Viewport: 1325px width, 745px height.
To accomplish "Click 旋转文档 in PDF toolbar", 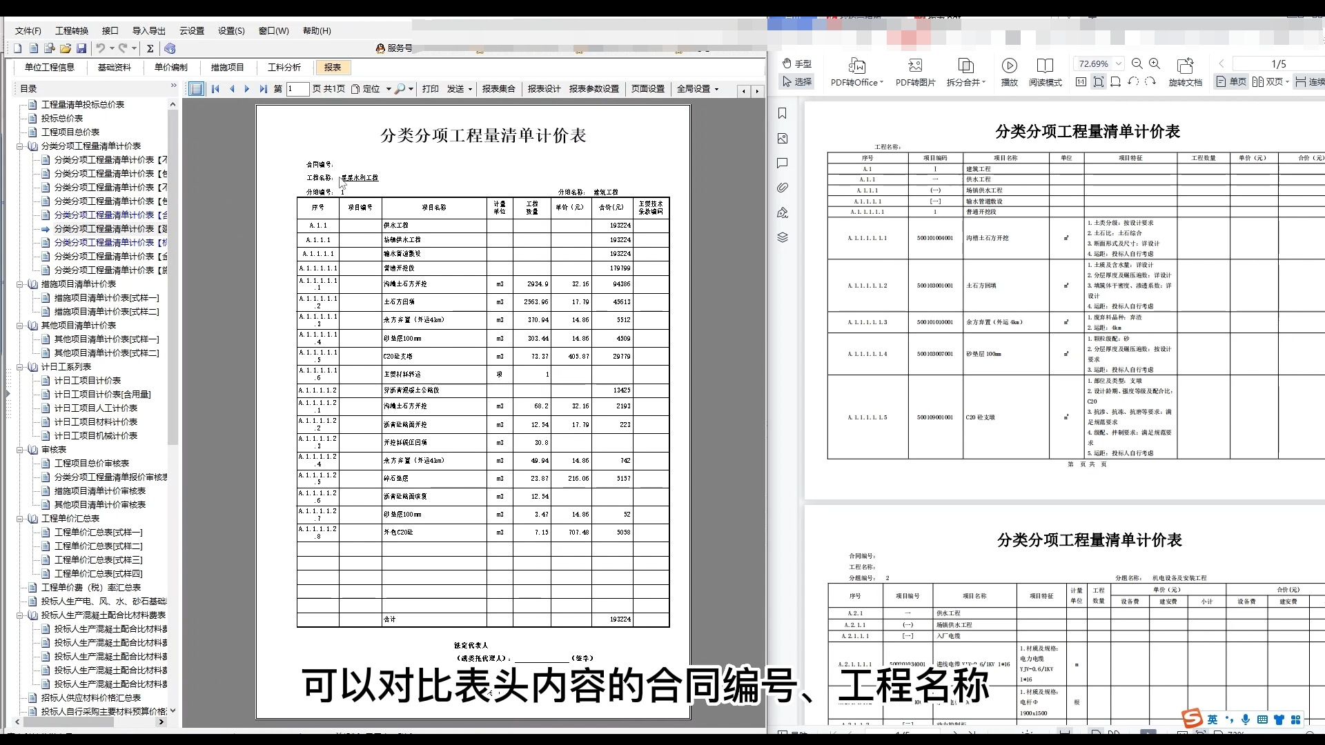I will [x=1185, y=72].
